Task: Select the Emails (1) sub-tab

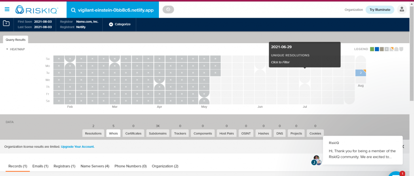Action: pyautogui.click(x=40, y=166)
